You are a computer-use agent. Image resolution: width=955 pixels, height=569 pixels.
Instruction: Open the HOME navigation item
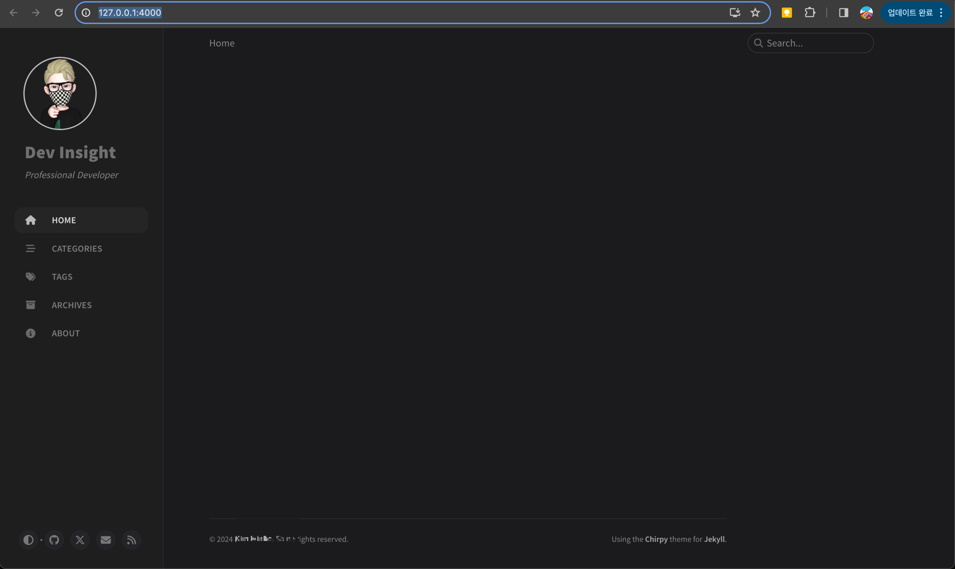coord(81,220)
